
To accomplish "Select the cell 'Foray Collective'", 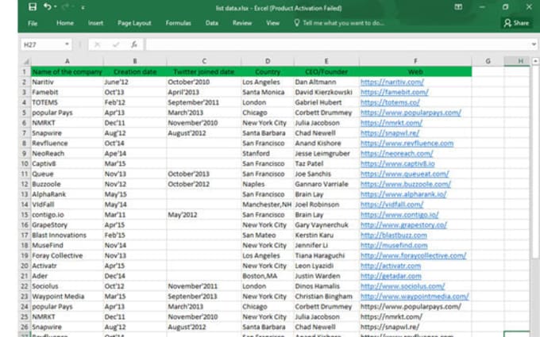I will click(67, 255).
